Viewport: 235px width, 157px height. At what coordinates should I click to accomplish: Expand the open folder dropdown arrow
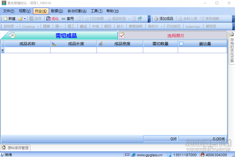tap(25, 19)
